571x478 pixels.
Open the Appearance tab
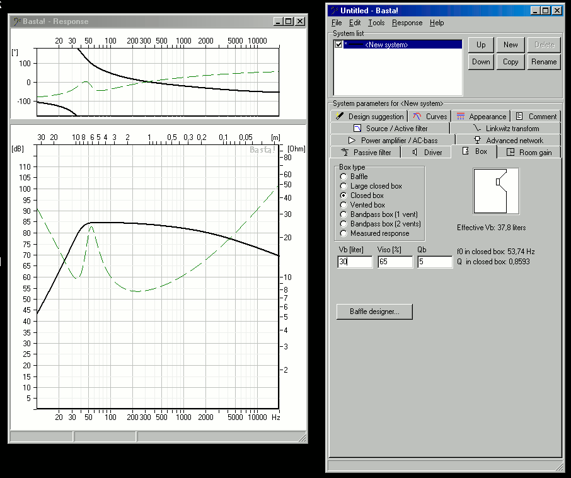click(482, 116)
